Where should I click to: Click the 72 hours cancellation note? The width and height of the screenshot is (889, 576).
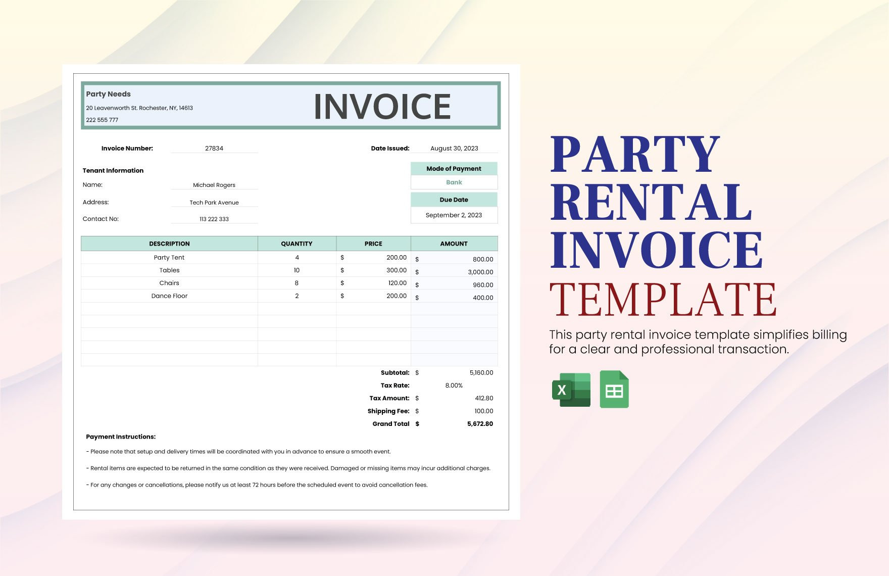pyautogui.click(x=257, y=485)
